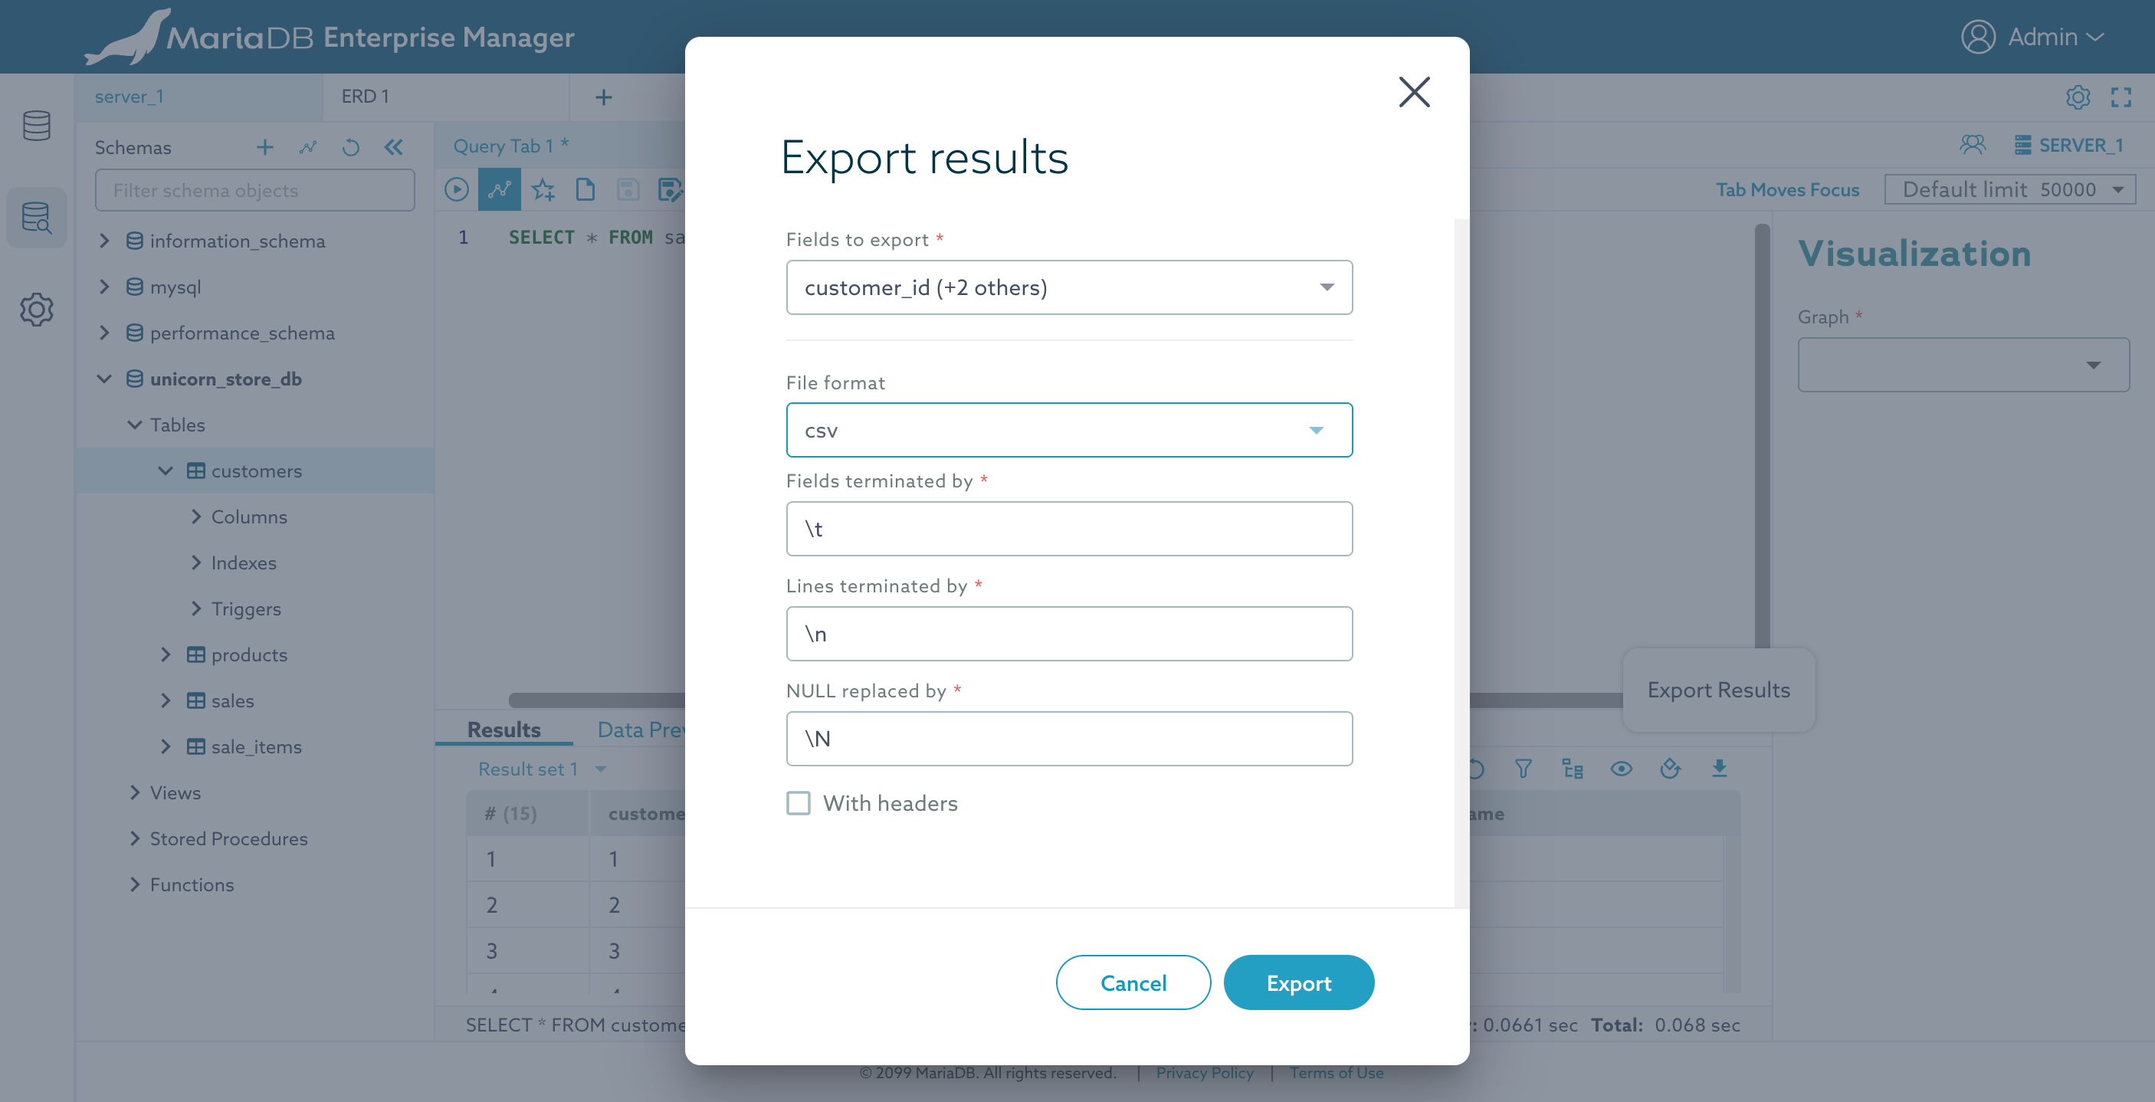This screenshot has height=1102, width=2155.
Task: Open the Query Editor sidebar icon
Action: coord(36,218)
